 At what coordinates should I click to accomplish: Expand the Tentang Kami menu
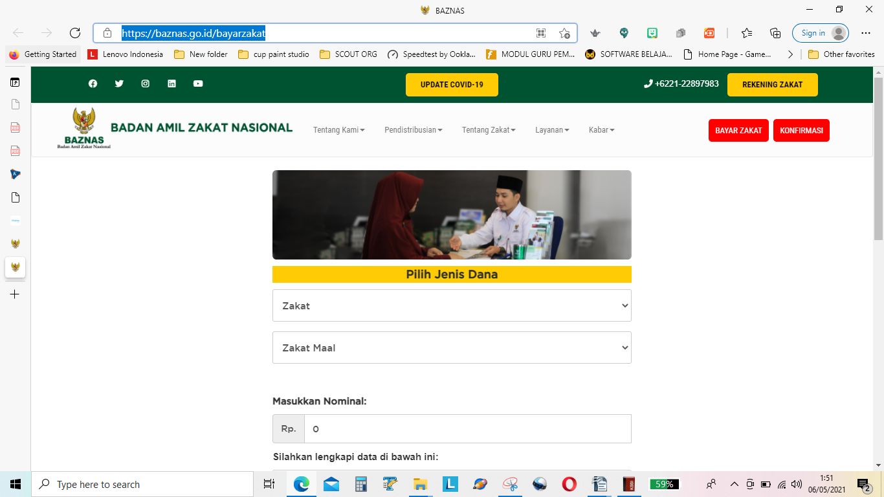coord(339,130)
